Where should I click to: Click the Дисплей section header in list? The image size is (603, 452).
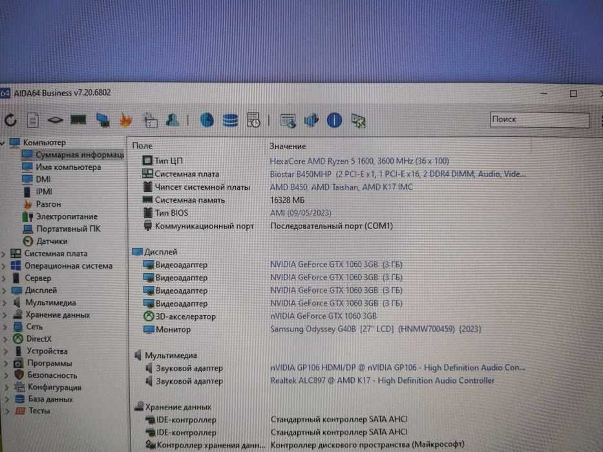click(154, 252)
